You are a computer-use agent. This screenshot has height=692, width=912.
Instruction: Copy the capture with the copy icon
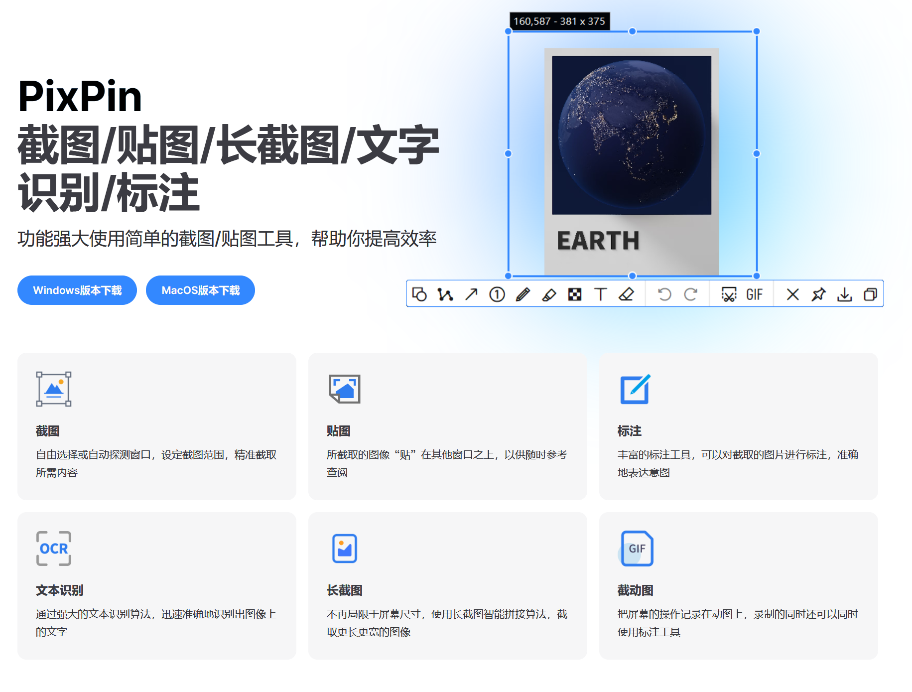pos(870,294)
